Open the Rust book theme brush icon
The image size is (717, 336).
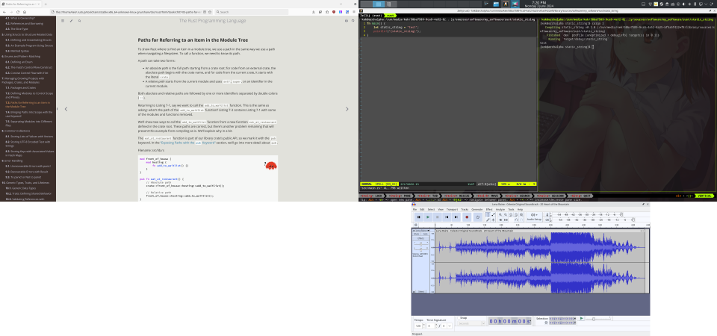tap(71, 21)
